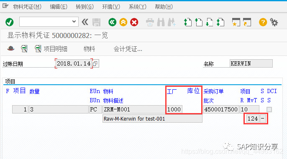Screen dimensions: 287x159
Task: Go to Previous Page icon
Action: click(x=199, y=22)
